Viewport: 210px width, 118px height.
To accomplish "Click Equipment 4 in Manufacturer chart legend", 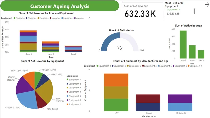I will pyautogui.click(x=149, y=66).
